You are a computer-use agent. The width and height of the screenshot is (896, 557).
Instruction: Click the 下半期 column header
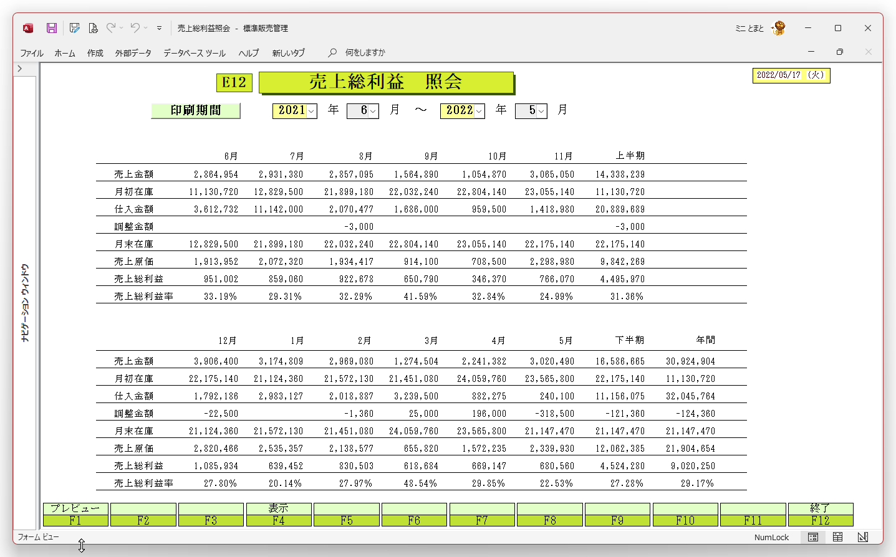click(x=630, y=340)
